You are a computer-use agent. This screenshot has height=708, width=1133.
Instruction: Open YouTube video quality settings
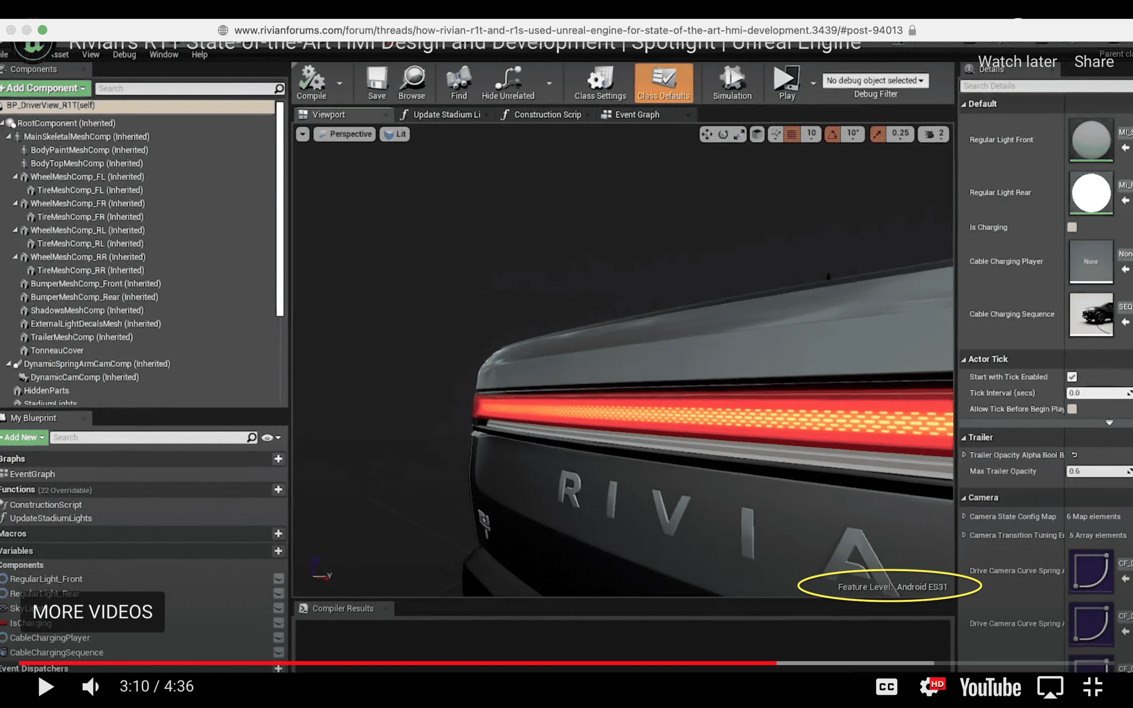931,687
